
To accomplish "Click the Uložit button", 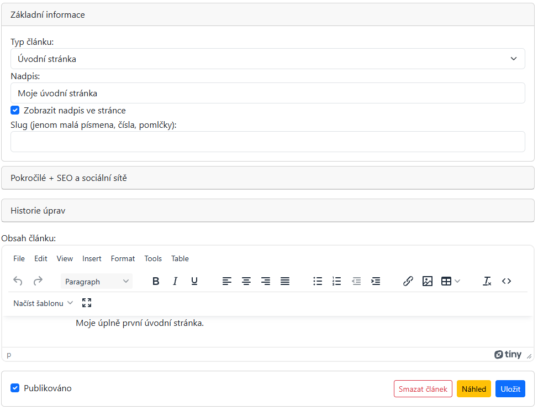I will click(x=510, y=389).
